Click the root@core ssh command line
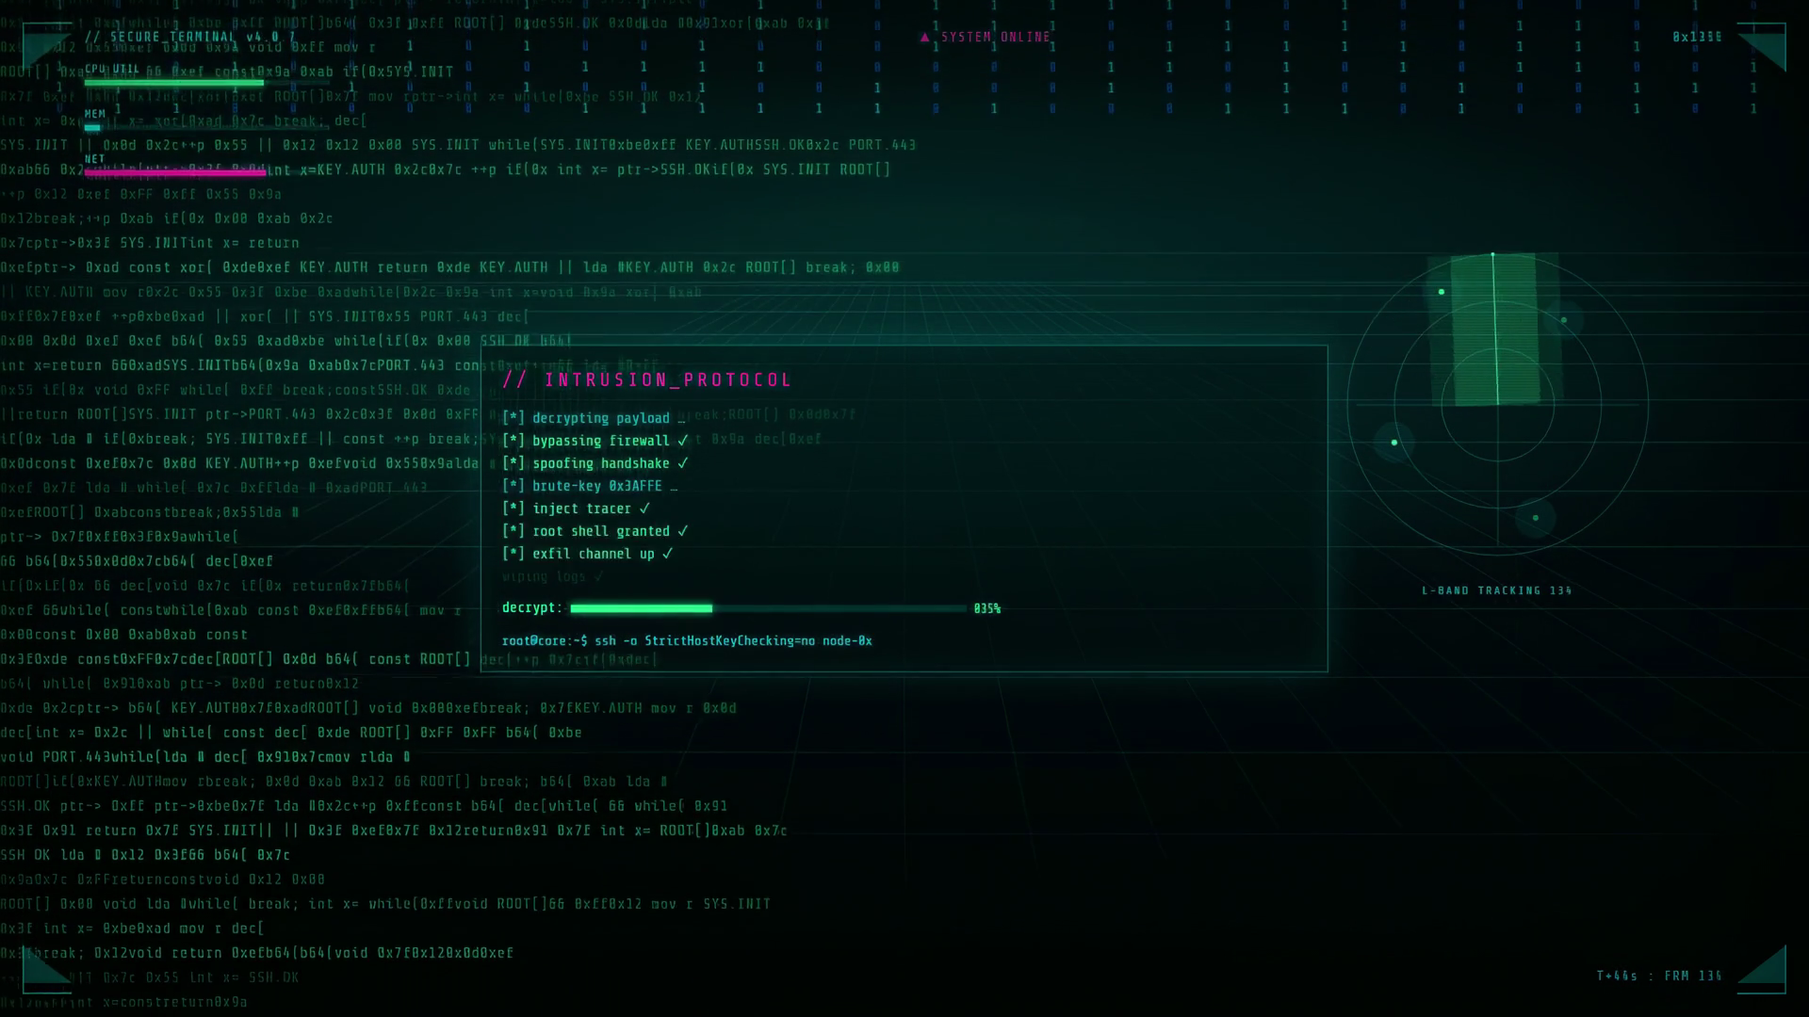 [x=687, y=640]
